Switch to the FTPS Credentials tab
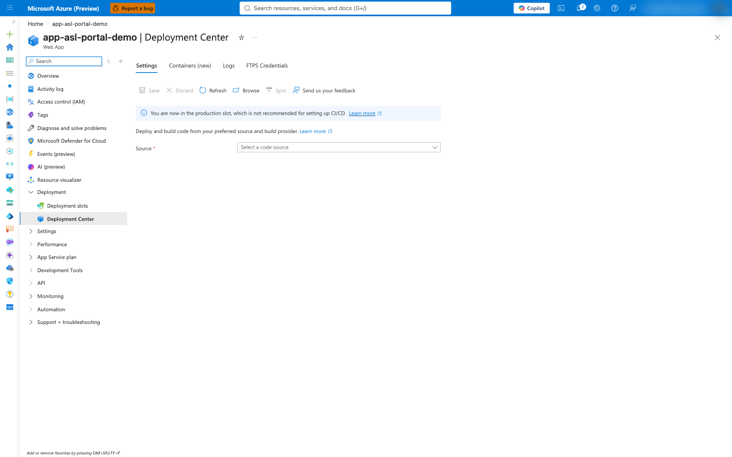 [267, 66]
